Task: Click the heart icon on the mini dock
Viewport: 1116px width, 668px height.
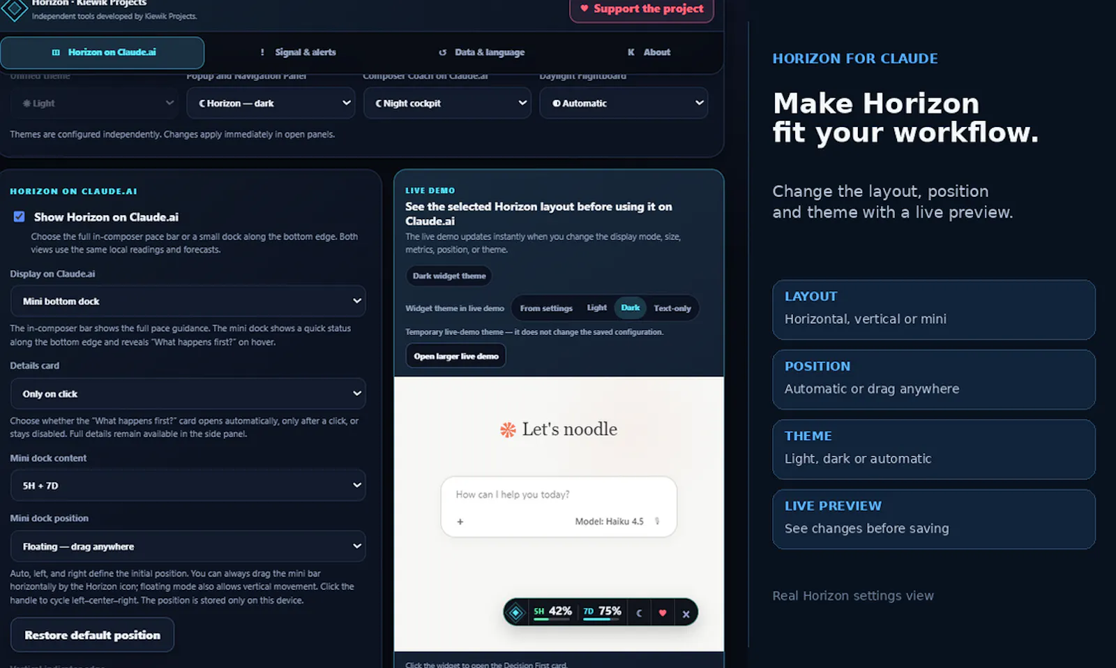Action: point(663,613)
